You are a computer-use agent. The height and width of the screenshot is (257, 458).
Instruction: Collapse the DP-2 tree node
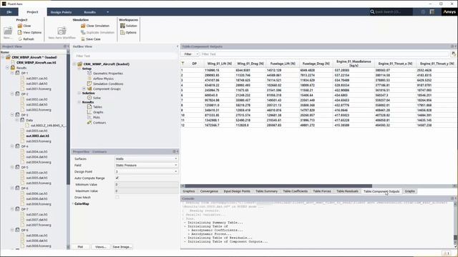tap(12, 94)
